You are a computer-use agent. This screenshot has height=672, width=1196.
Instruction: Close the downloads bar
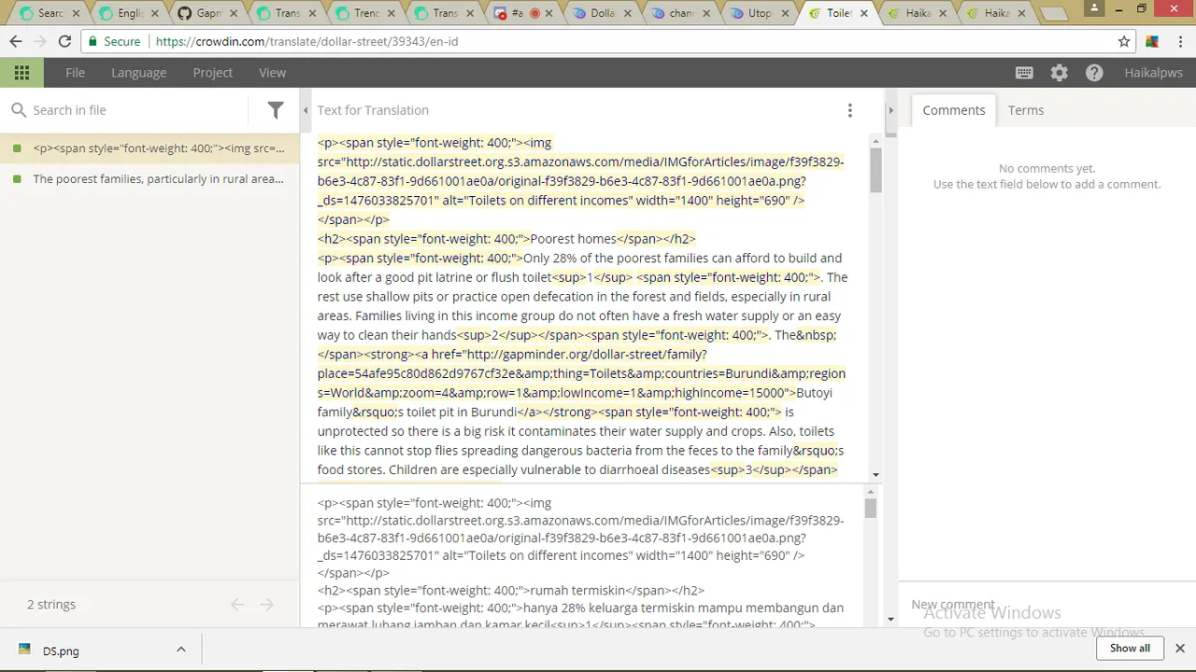click(x=1180, y=648)
